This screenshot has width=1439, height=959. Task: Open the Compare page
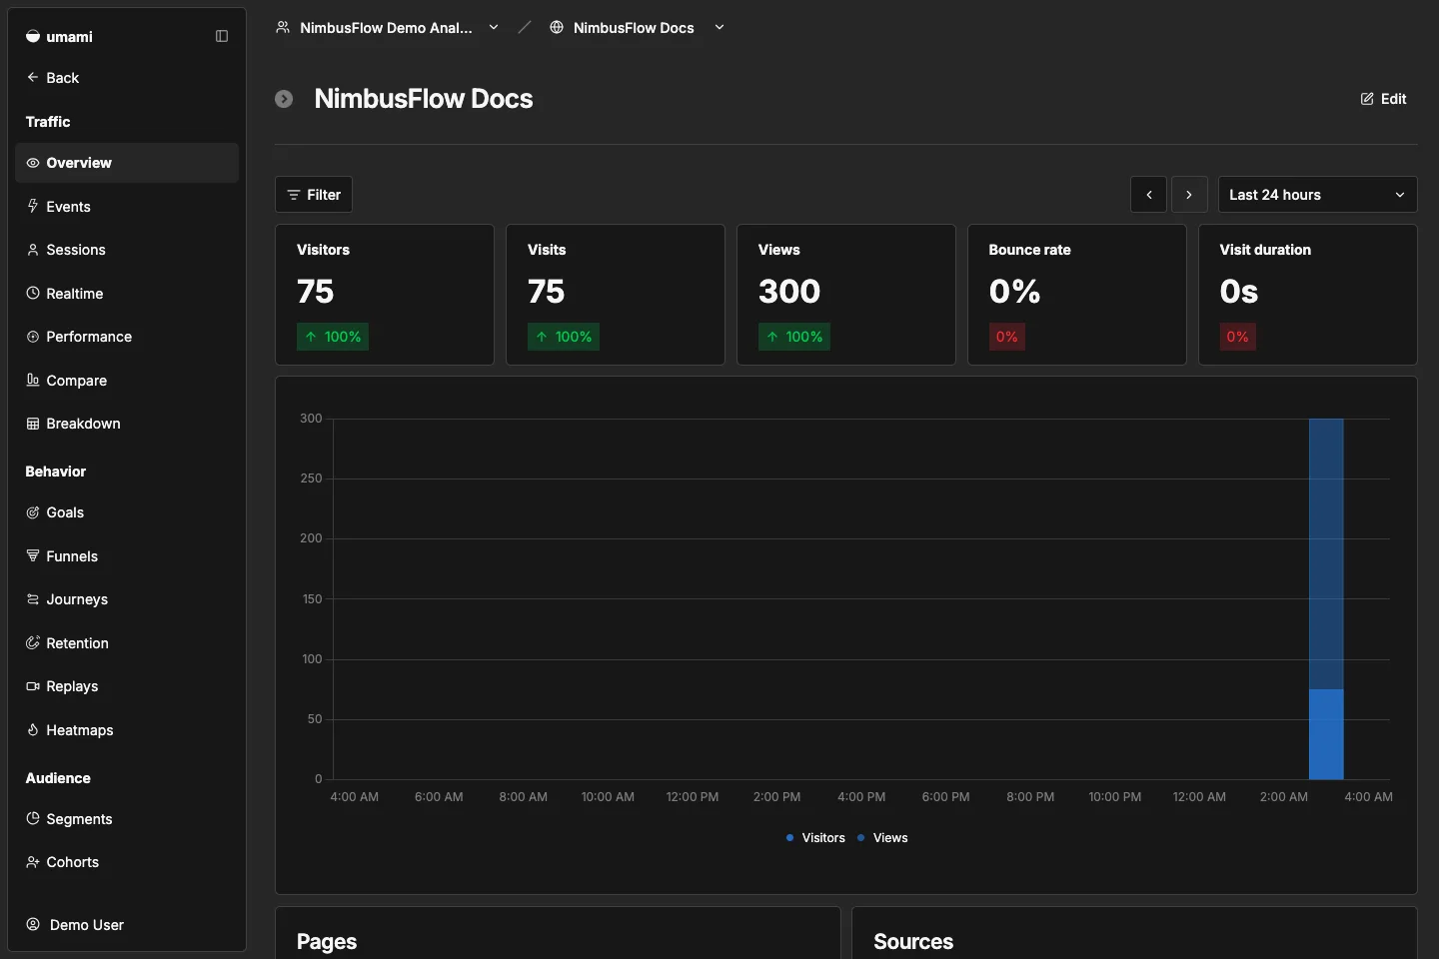pyautogui.click(x=127, y=380)
